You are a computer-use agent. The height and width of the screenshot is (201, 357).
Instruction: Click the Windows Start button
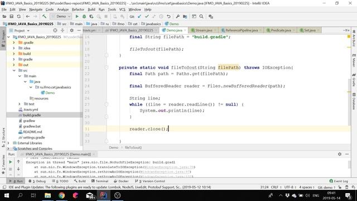tap(6, 195)
